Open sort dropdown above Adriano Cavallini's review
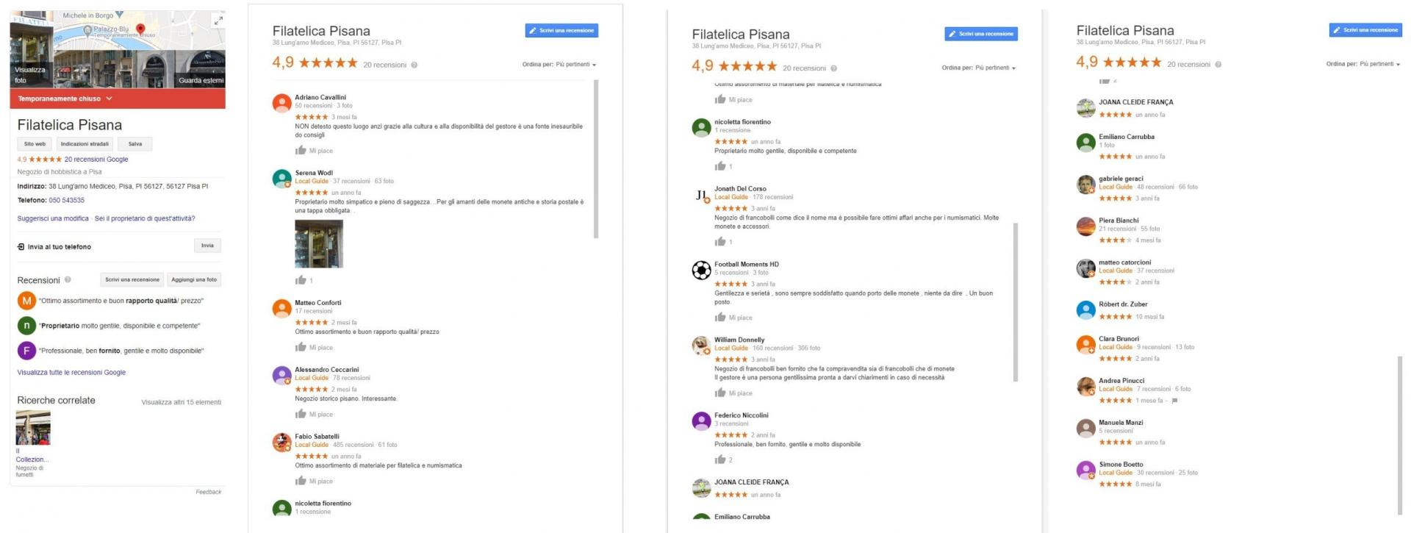The width and height of the screenshot is (1411, 533). (559, 65)
